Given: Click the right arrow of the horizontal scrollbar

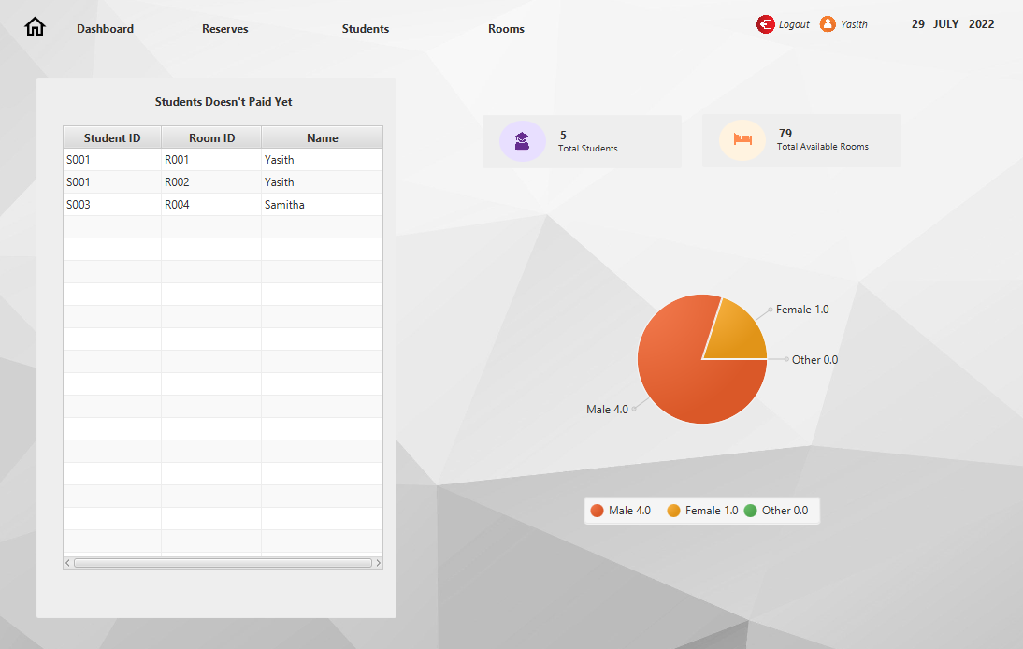Looking at the screenshot, I should click(378, 562).
